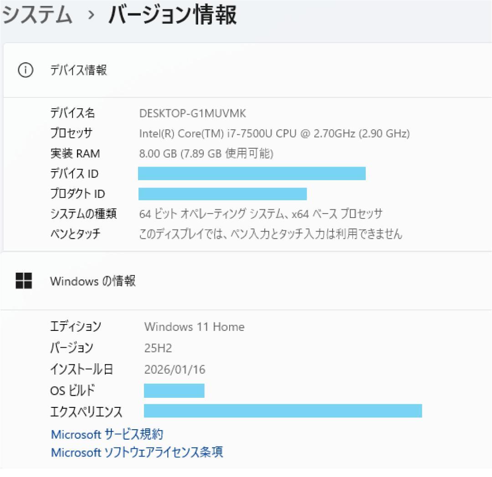Screen dimensions: 492x477
Task: Click システム in the breadcrumb navigation
Action: pyautogui.click(x=38, y=15)
